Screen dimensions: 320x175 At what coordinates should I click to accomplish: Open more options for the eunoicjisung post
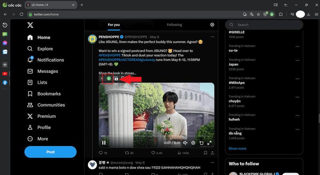coord(212,163)
